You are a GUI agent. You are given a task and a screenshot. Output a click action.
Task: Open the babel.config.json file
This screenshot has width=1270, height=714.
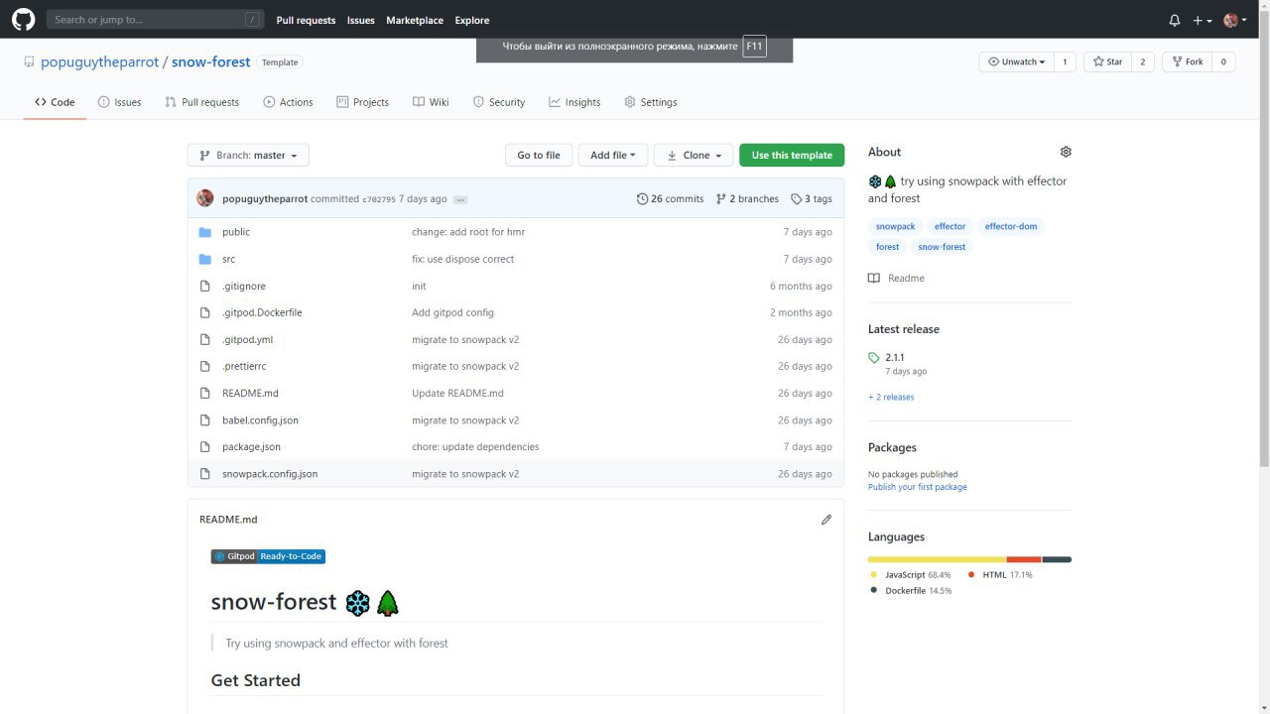260,420
